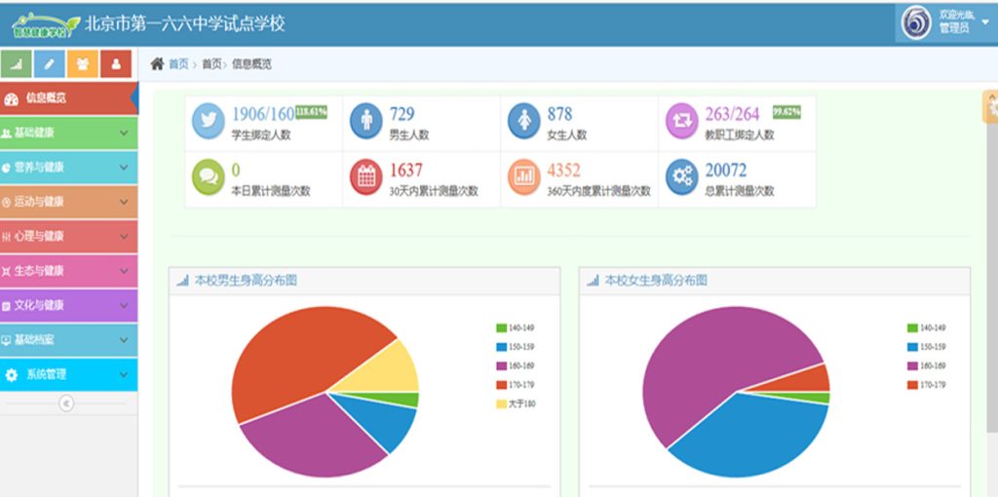Open the 管理员 user dropdown in header
This screenshot has width=998, height=497.
tap(945, 22)
